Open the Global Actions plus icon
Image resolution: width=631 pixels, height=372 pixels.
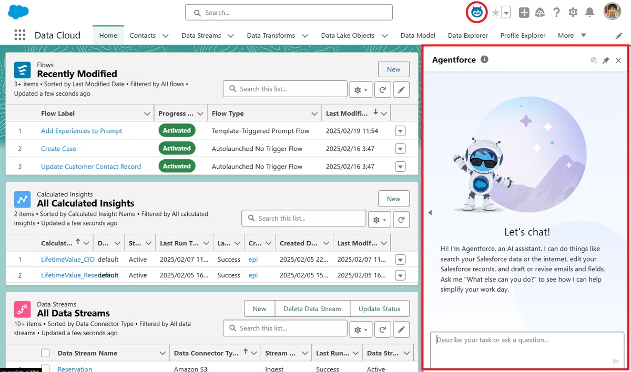coord(524,13)
